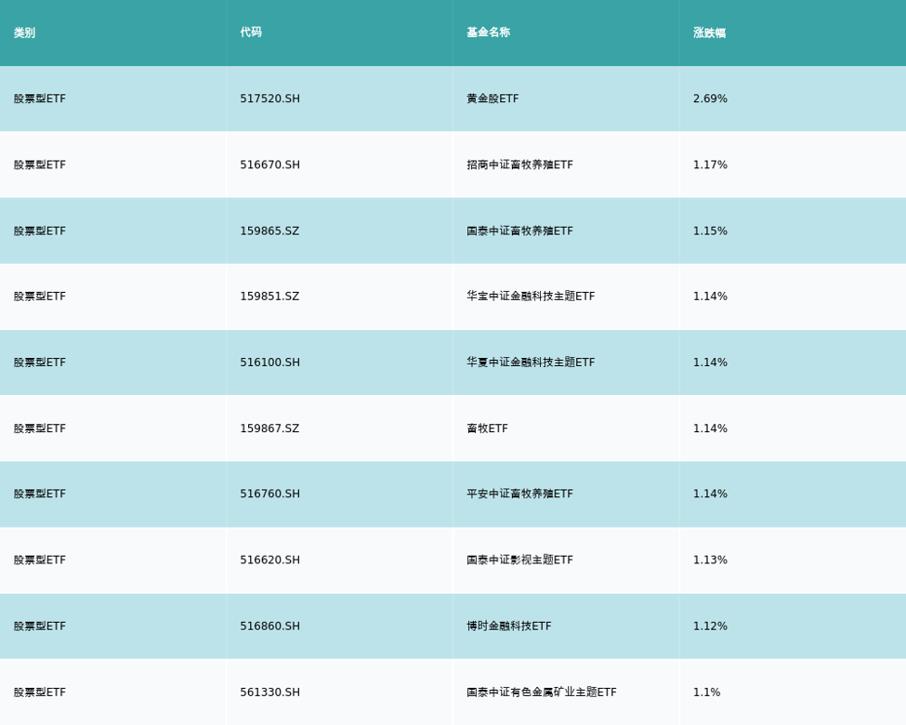Click the 黄金股ETF fund name
This screenshot has width=906, height=725.
(492, 99)
